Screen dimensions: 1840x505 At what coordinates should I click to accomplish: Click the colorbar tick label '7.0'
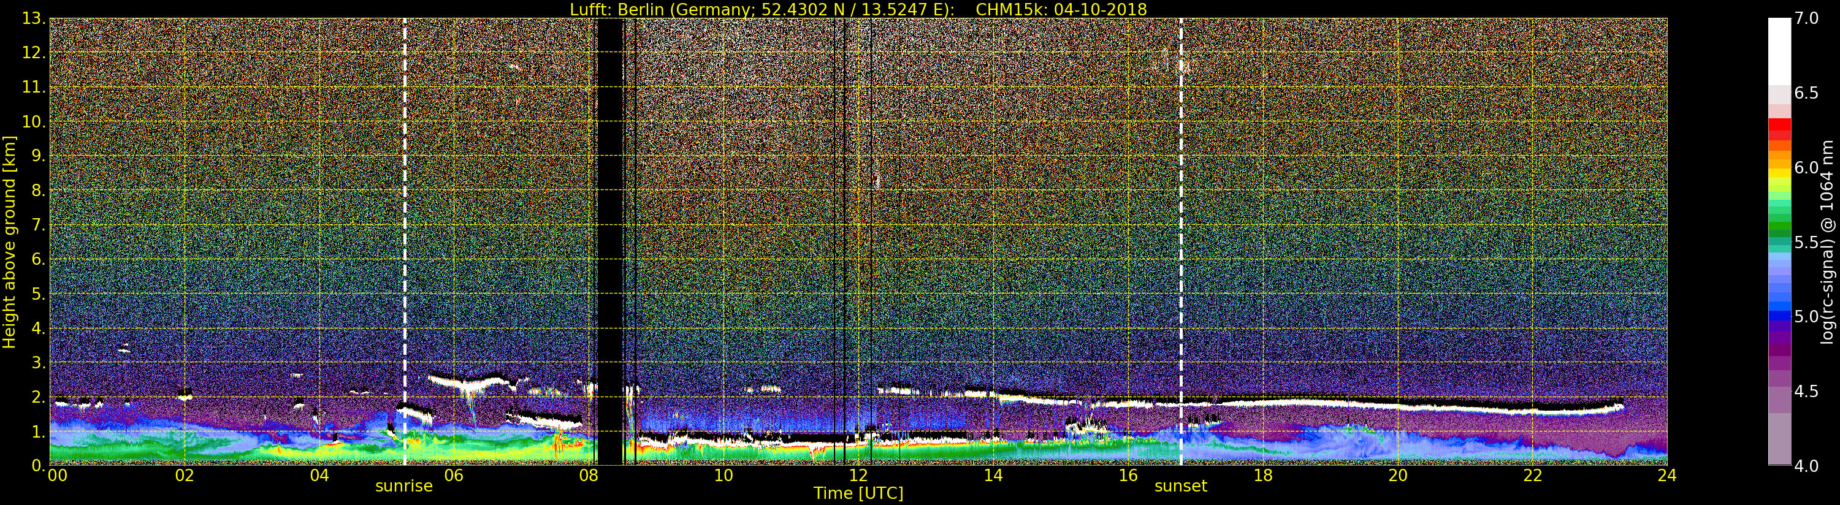(x=1806, y=18)
